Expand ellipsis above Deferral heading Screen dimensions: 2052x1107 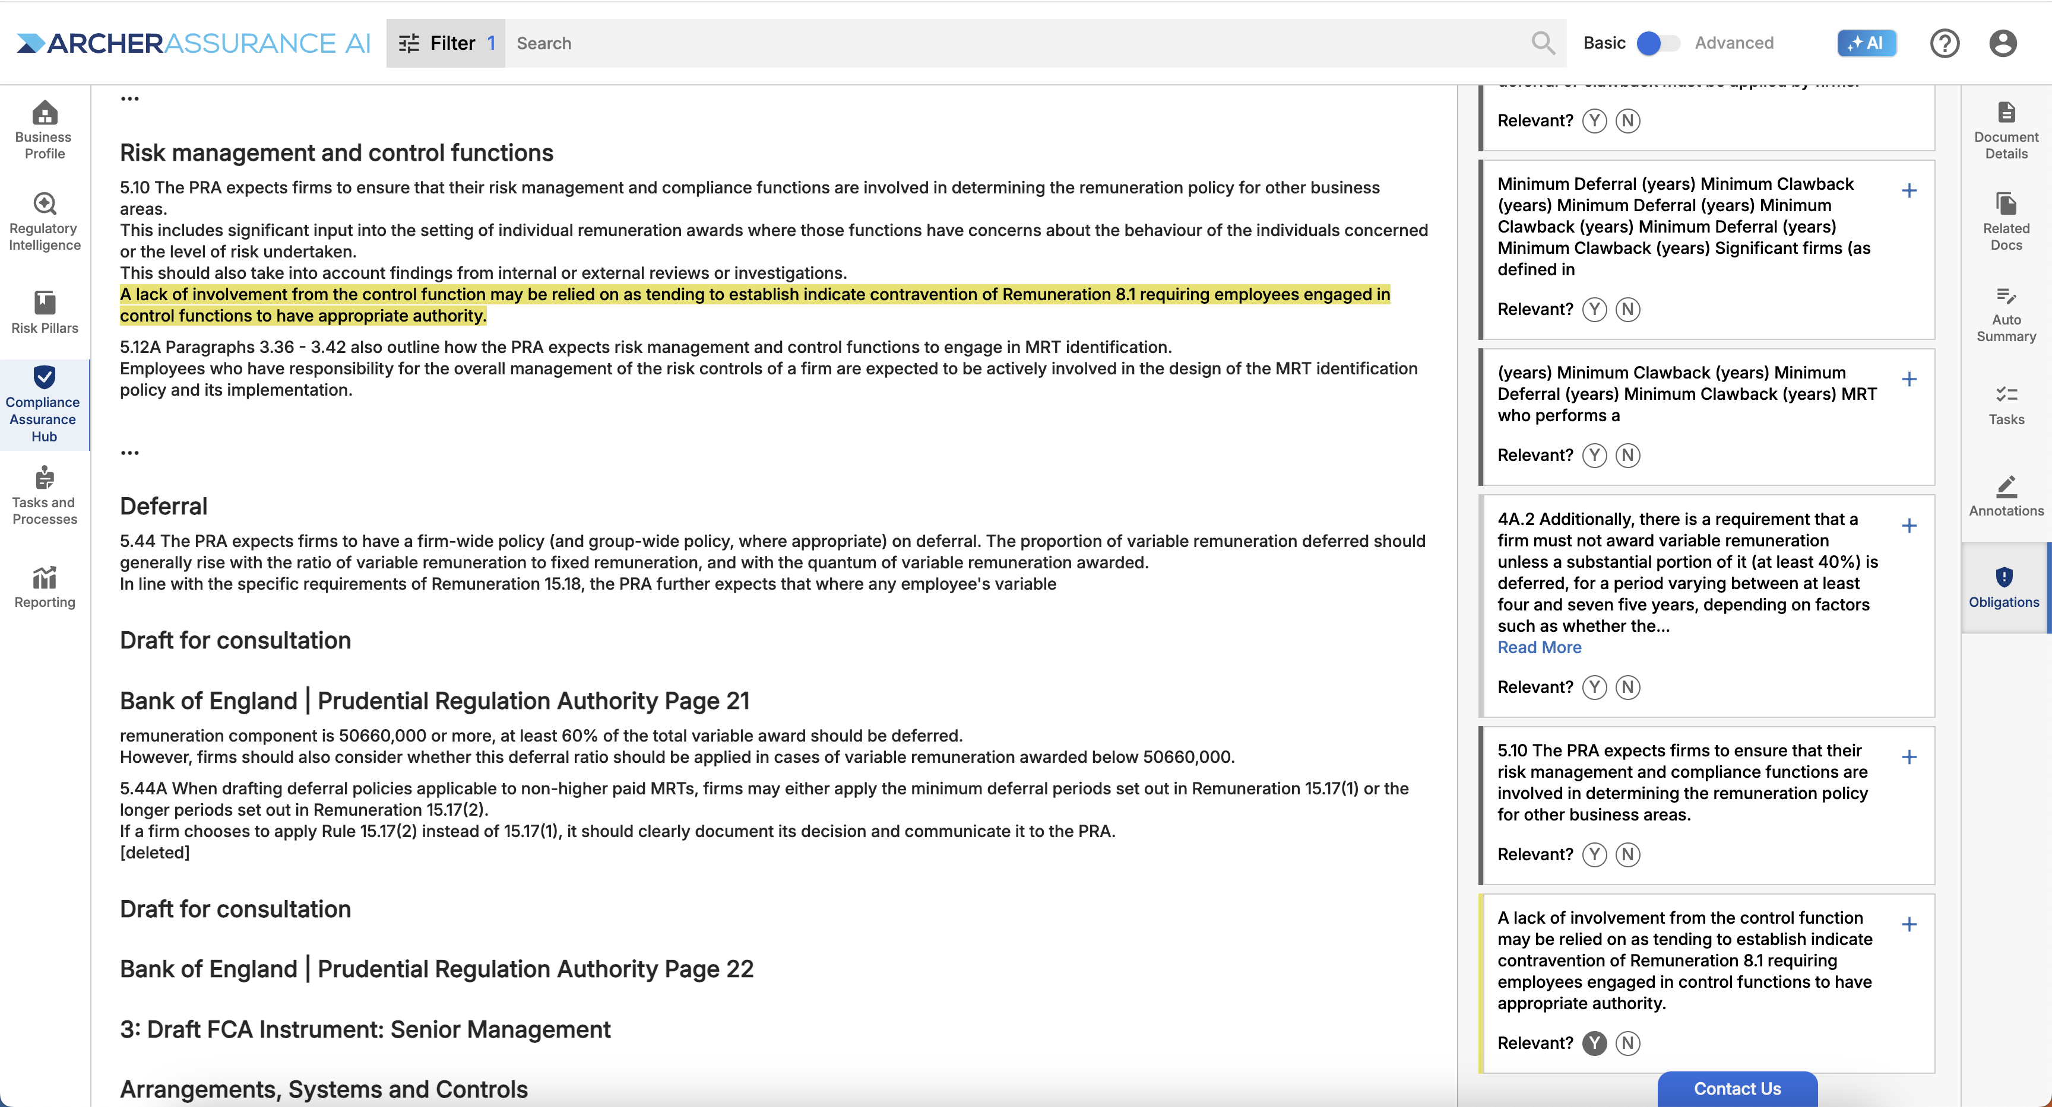129,453
